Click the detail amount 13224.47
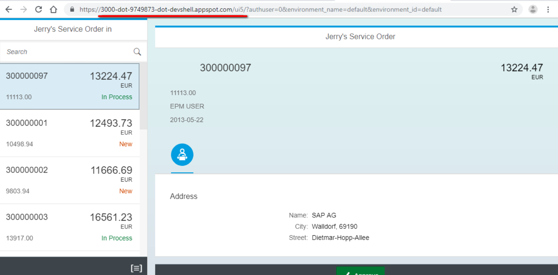Image resolution: width=558 pixels, height=275 pixels. (x=522, y=68)
